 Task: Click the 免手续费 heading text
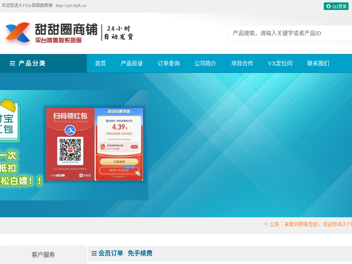pyautogui.click(x=140, y=253)
